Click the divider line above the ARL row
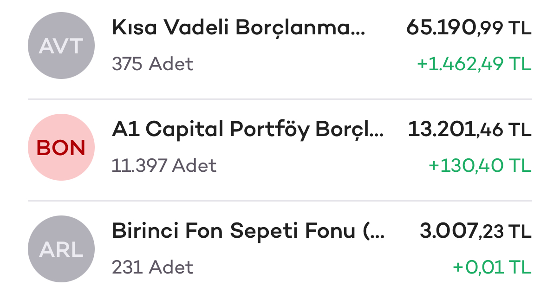Image resolution: width=560 pixels, height=300 pixels. [x=280, y=201]
